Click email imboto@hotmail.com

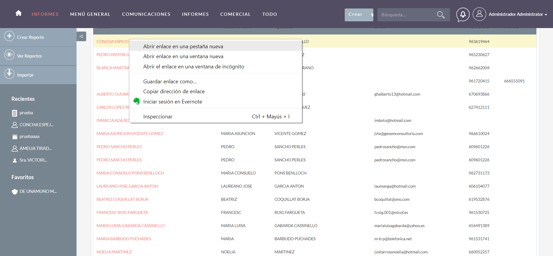pyautogui.click(x=393, y=120)
